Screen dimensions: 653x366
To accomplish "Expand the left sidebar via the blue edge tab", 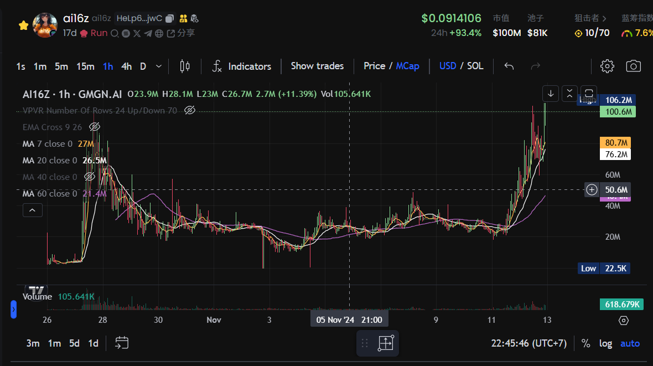I will [x=12, y=310].
